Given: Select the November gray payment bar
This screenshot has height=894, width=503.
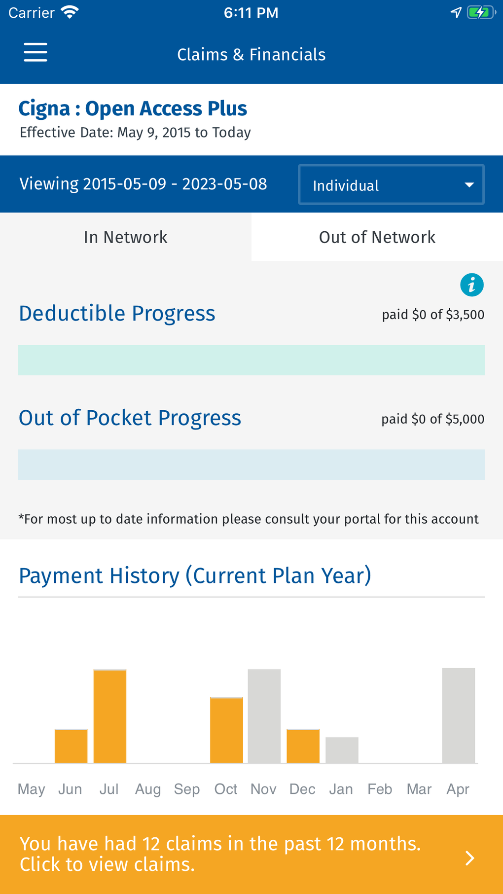Looking at the screenshot, I should (x=264, y=716).
